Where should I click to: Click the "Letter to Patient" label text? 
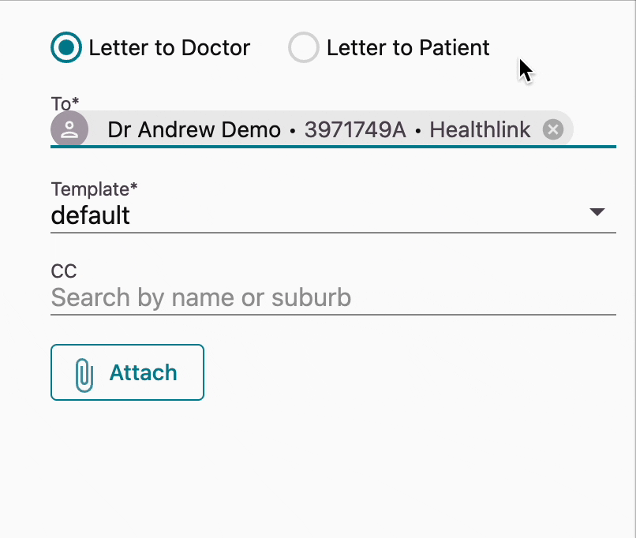click(407, 48)
